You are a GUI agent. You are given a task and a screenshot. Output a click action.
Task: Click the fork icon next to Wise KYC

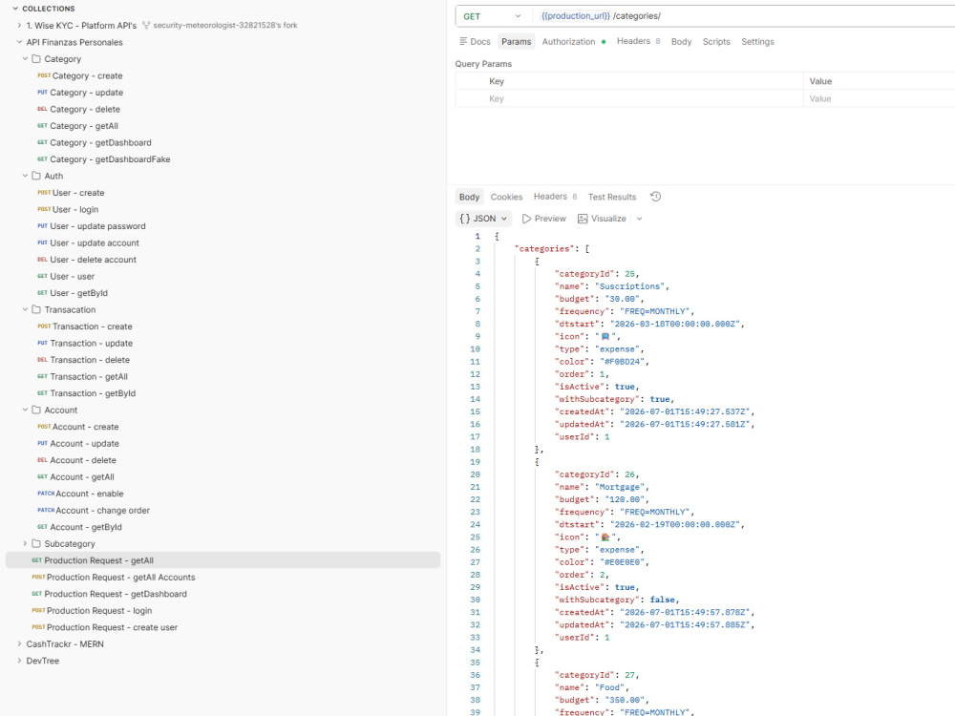146,25
